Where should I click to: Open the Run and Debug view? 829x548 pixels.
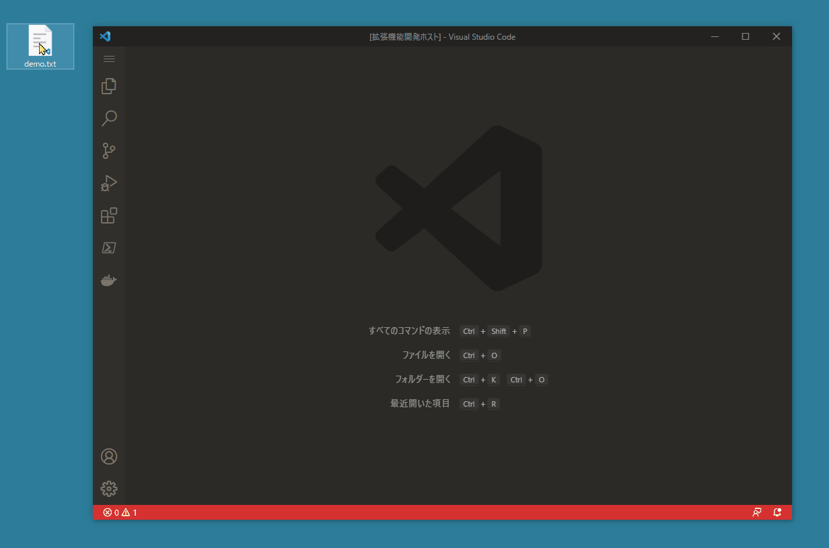click(x=109, y=183)
